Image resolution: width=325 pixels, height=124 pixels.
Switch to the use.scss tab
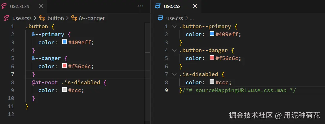(x=19, y=6)
